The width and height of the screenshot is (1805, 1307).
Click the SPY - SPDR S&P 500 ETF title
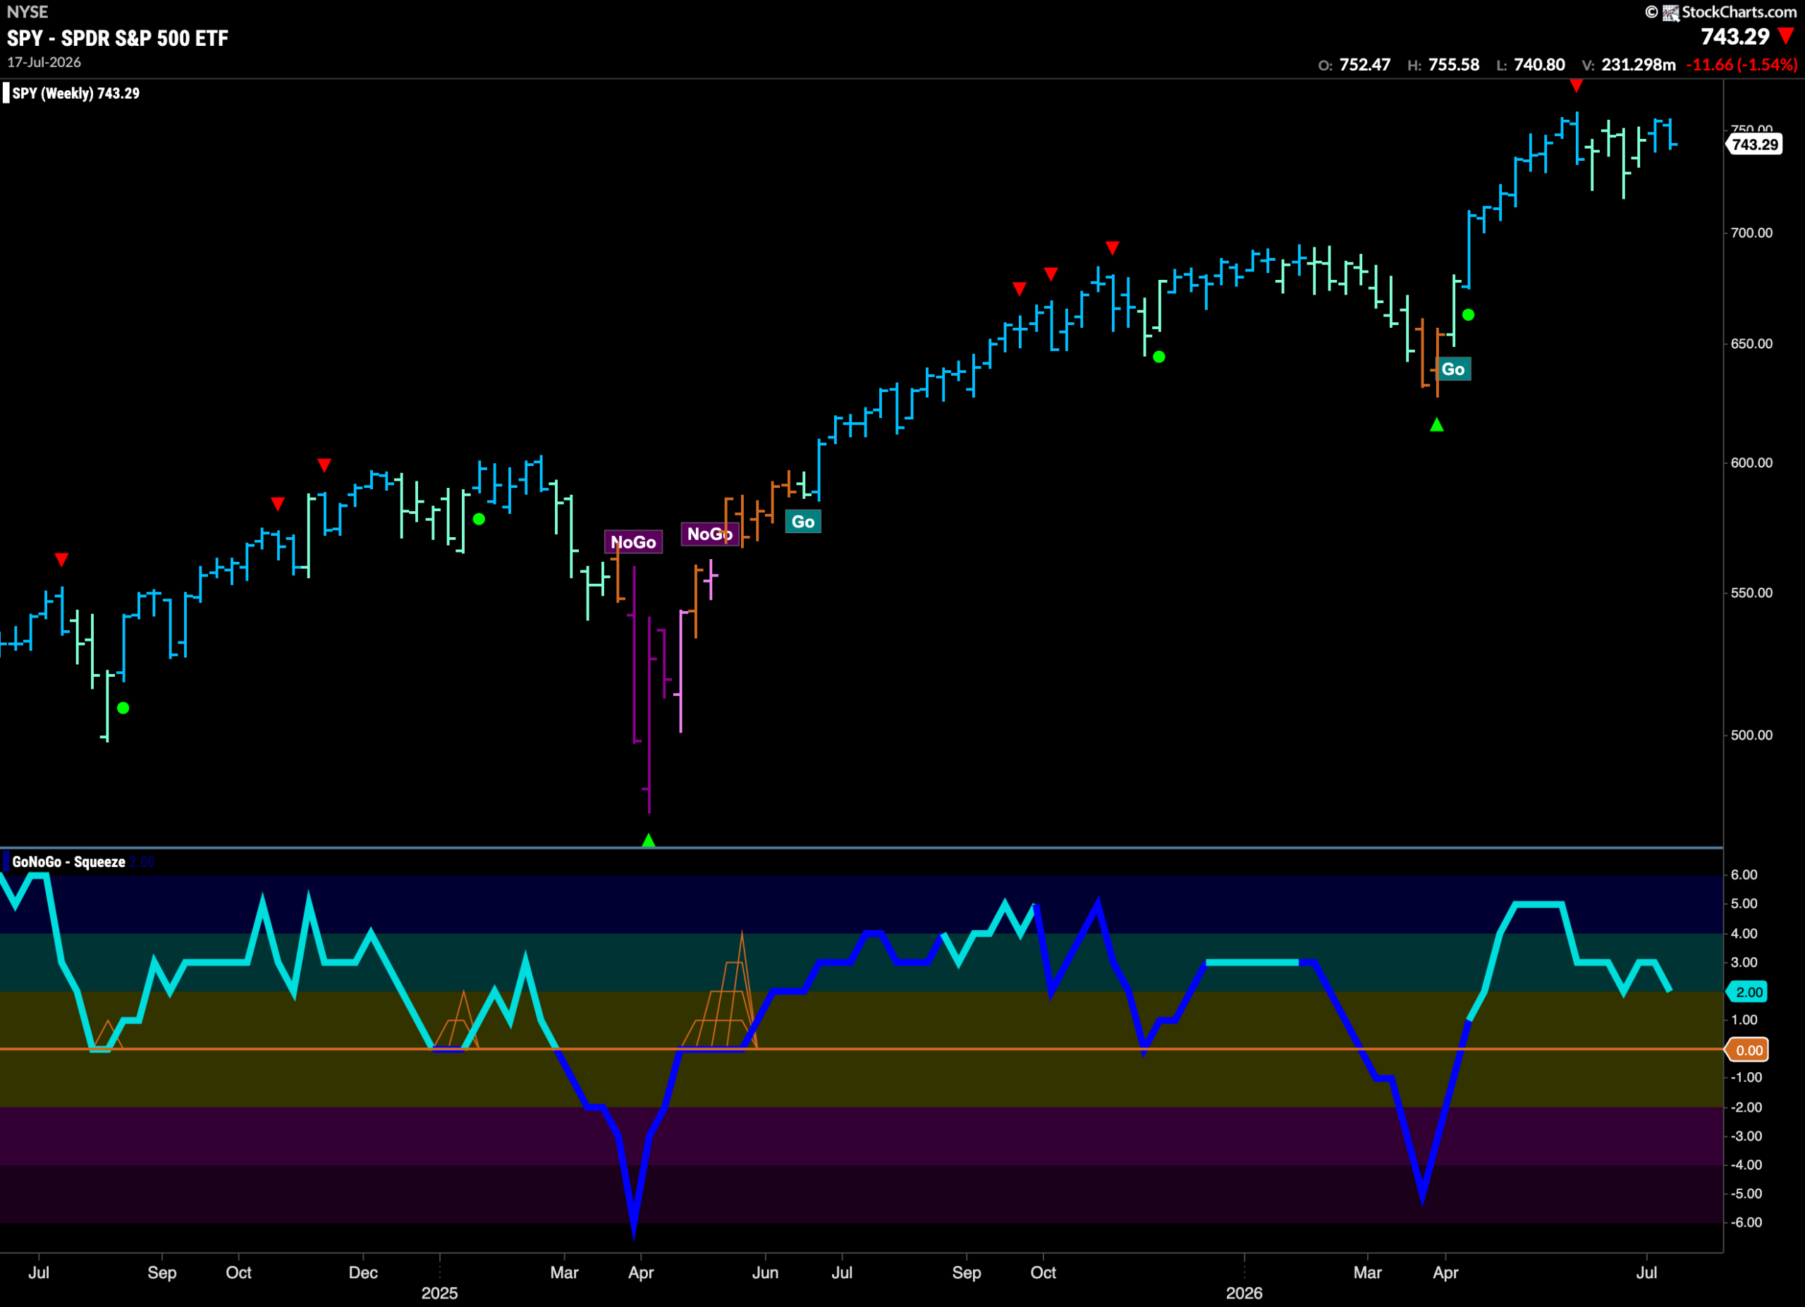point(118,38)
